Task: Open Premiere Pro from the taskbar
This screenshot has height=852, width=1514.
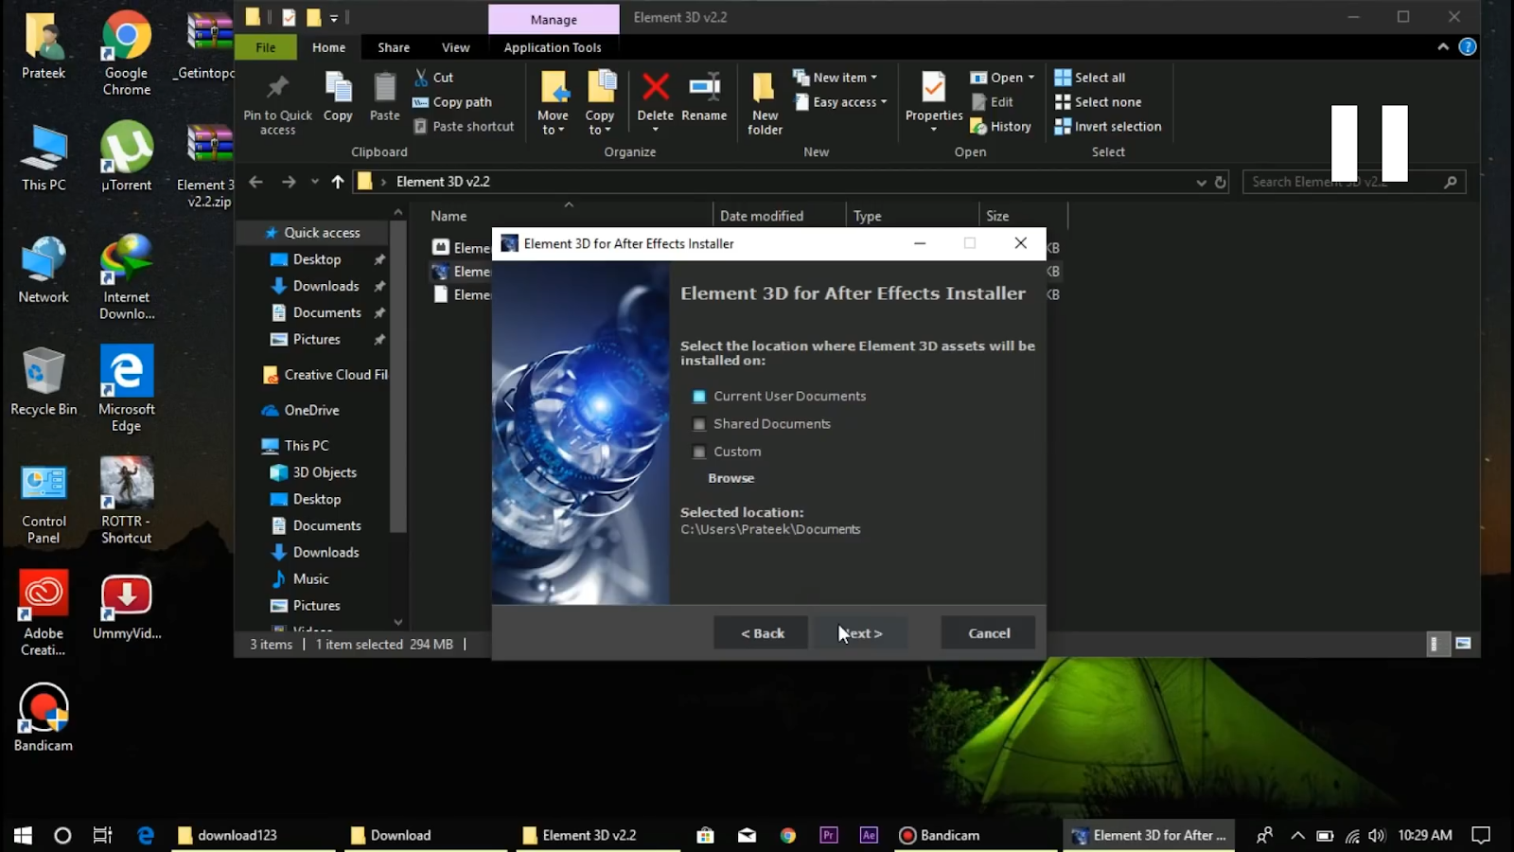Action: (829, 835)
